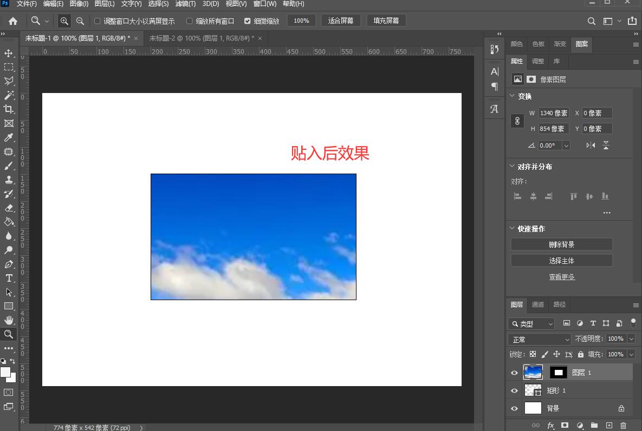This screenshot has width=642, height=431.
Task: Pick the Eyedropper tool
Action: click(x=9, y=137)
